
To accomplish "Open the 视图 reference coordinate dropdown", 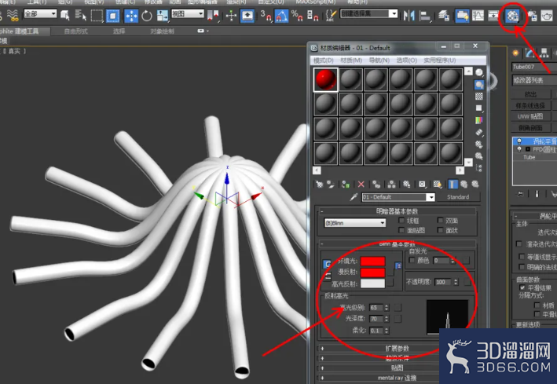I will point(188,14).
